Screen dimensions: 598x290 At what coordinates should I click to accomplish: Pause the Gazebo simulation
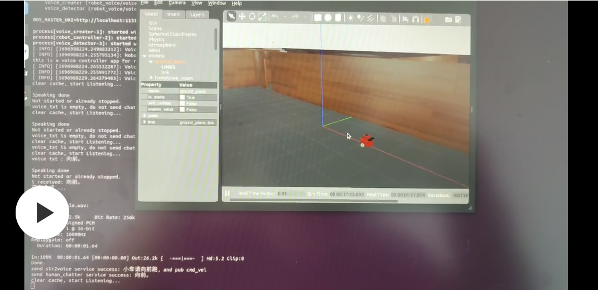[227, 193]
